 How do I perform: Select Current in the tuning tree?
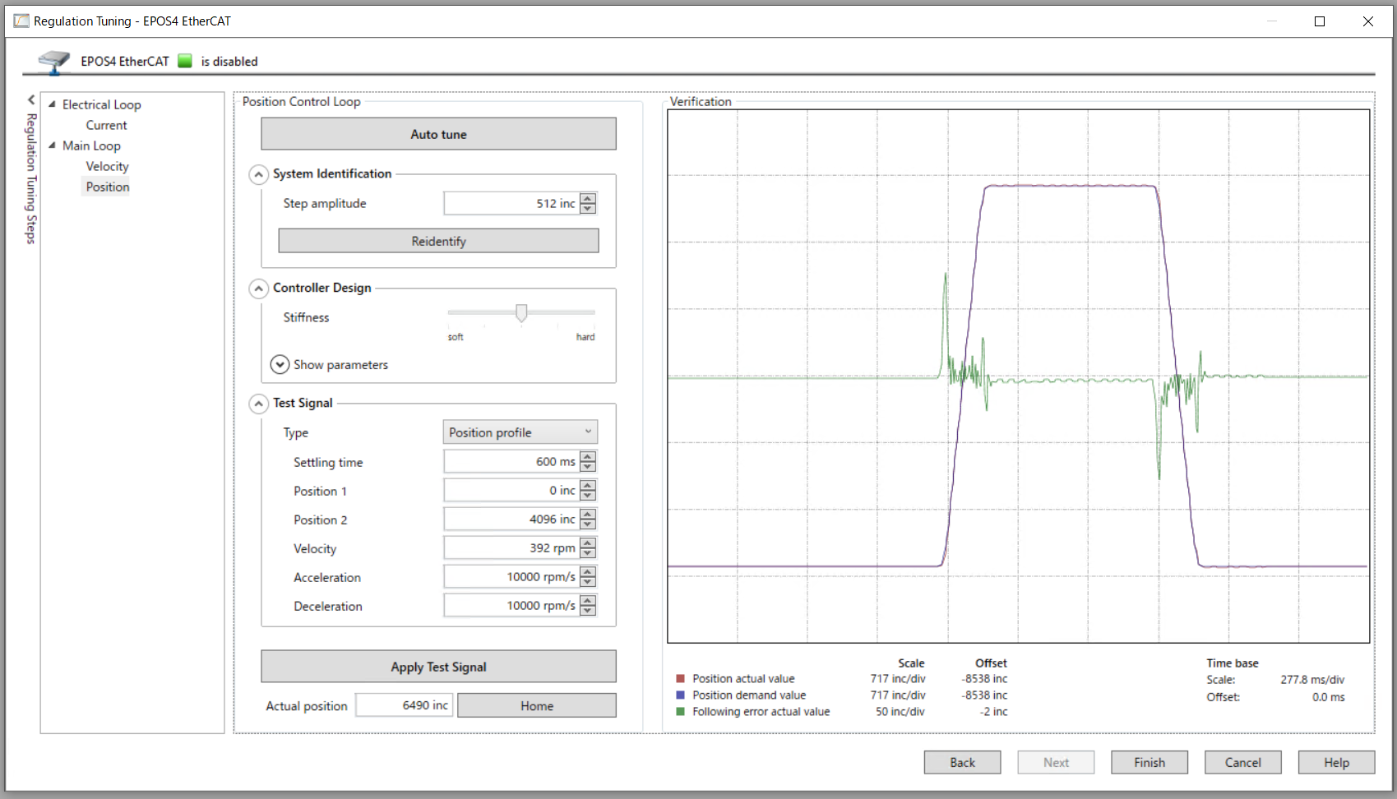click(107, 125)
